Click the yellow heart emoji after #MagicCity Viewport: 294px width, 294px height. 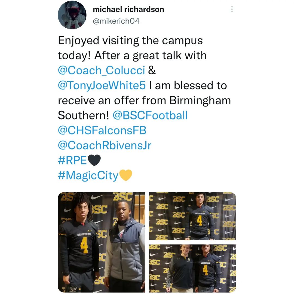126,175
